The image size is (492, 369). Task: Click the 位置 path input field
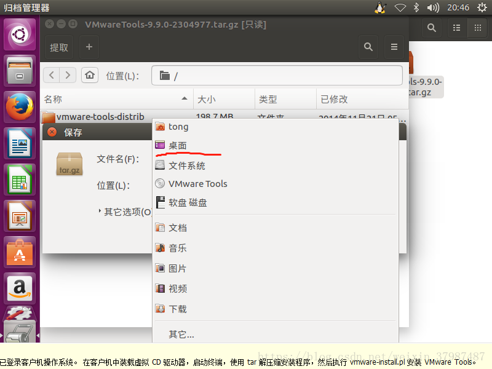point(277,75)
